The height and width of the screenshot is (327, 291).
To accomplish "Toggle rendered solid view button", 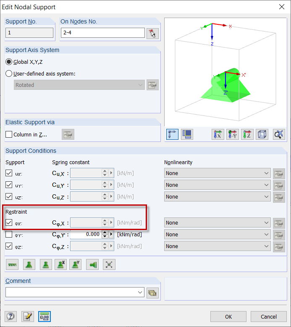I will [x=187, y=134].
